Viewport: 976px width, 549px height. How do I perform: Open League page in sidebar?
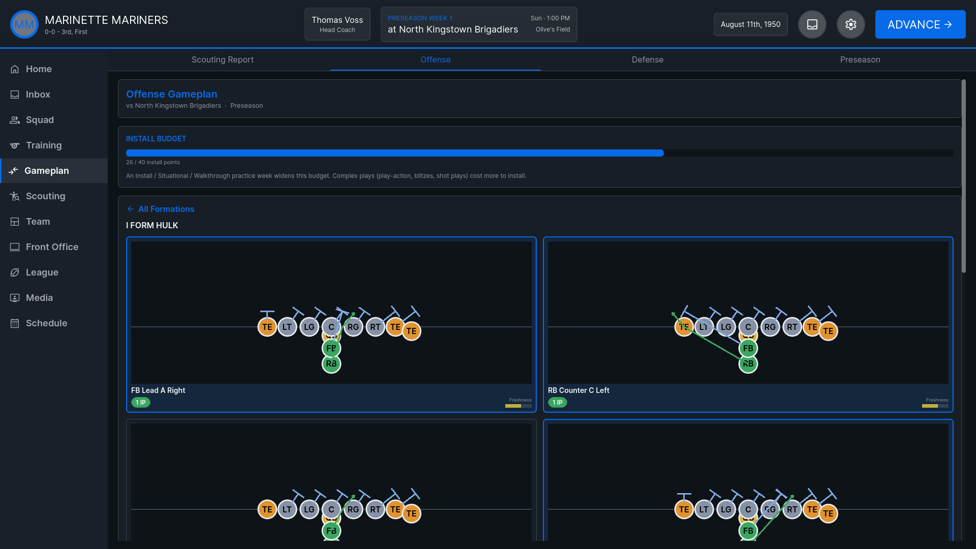54,272
